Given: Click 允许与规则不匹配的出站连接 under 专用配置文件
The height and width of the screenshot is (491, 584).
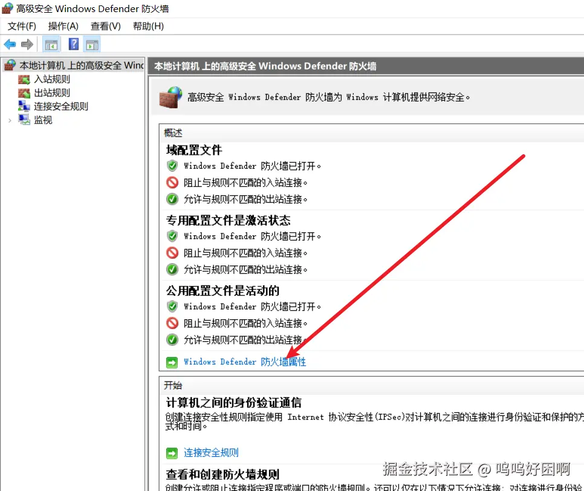Looking at the screenshot, I should (245, 269).
